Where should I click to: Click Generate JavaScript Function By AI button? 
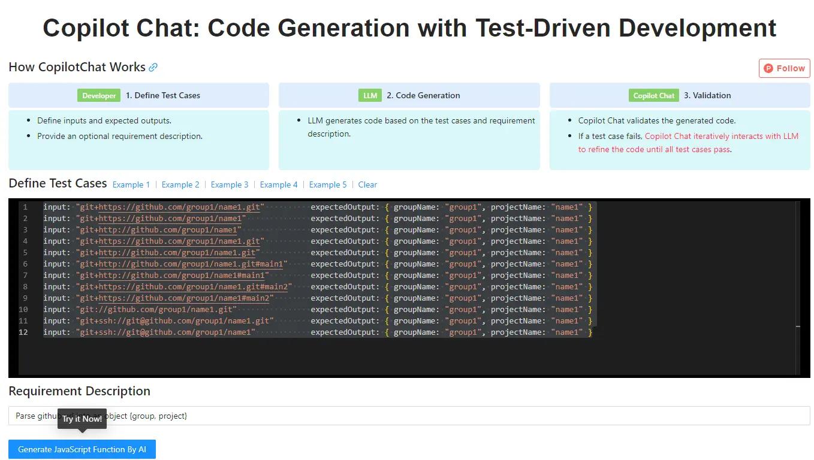pyautogui.click(x=82, y=449)
